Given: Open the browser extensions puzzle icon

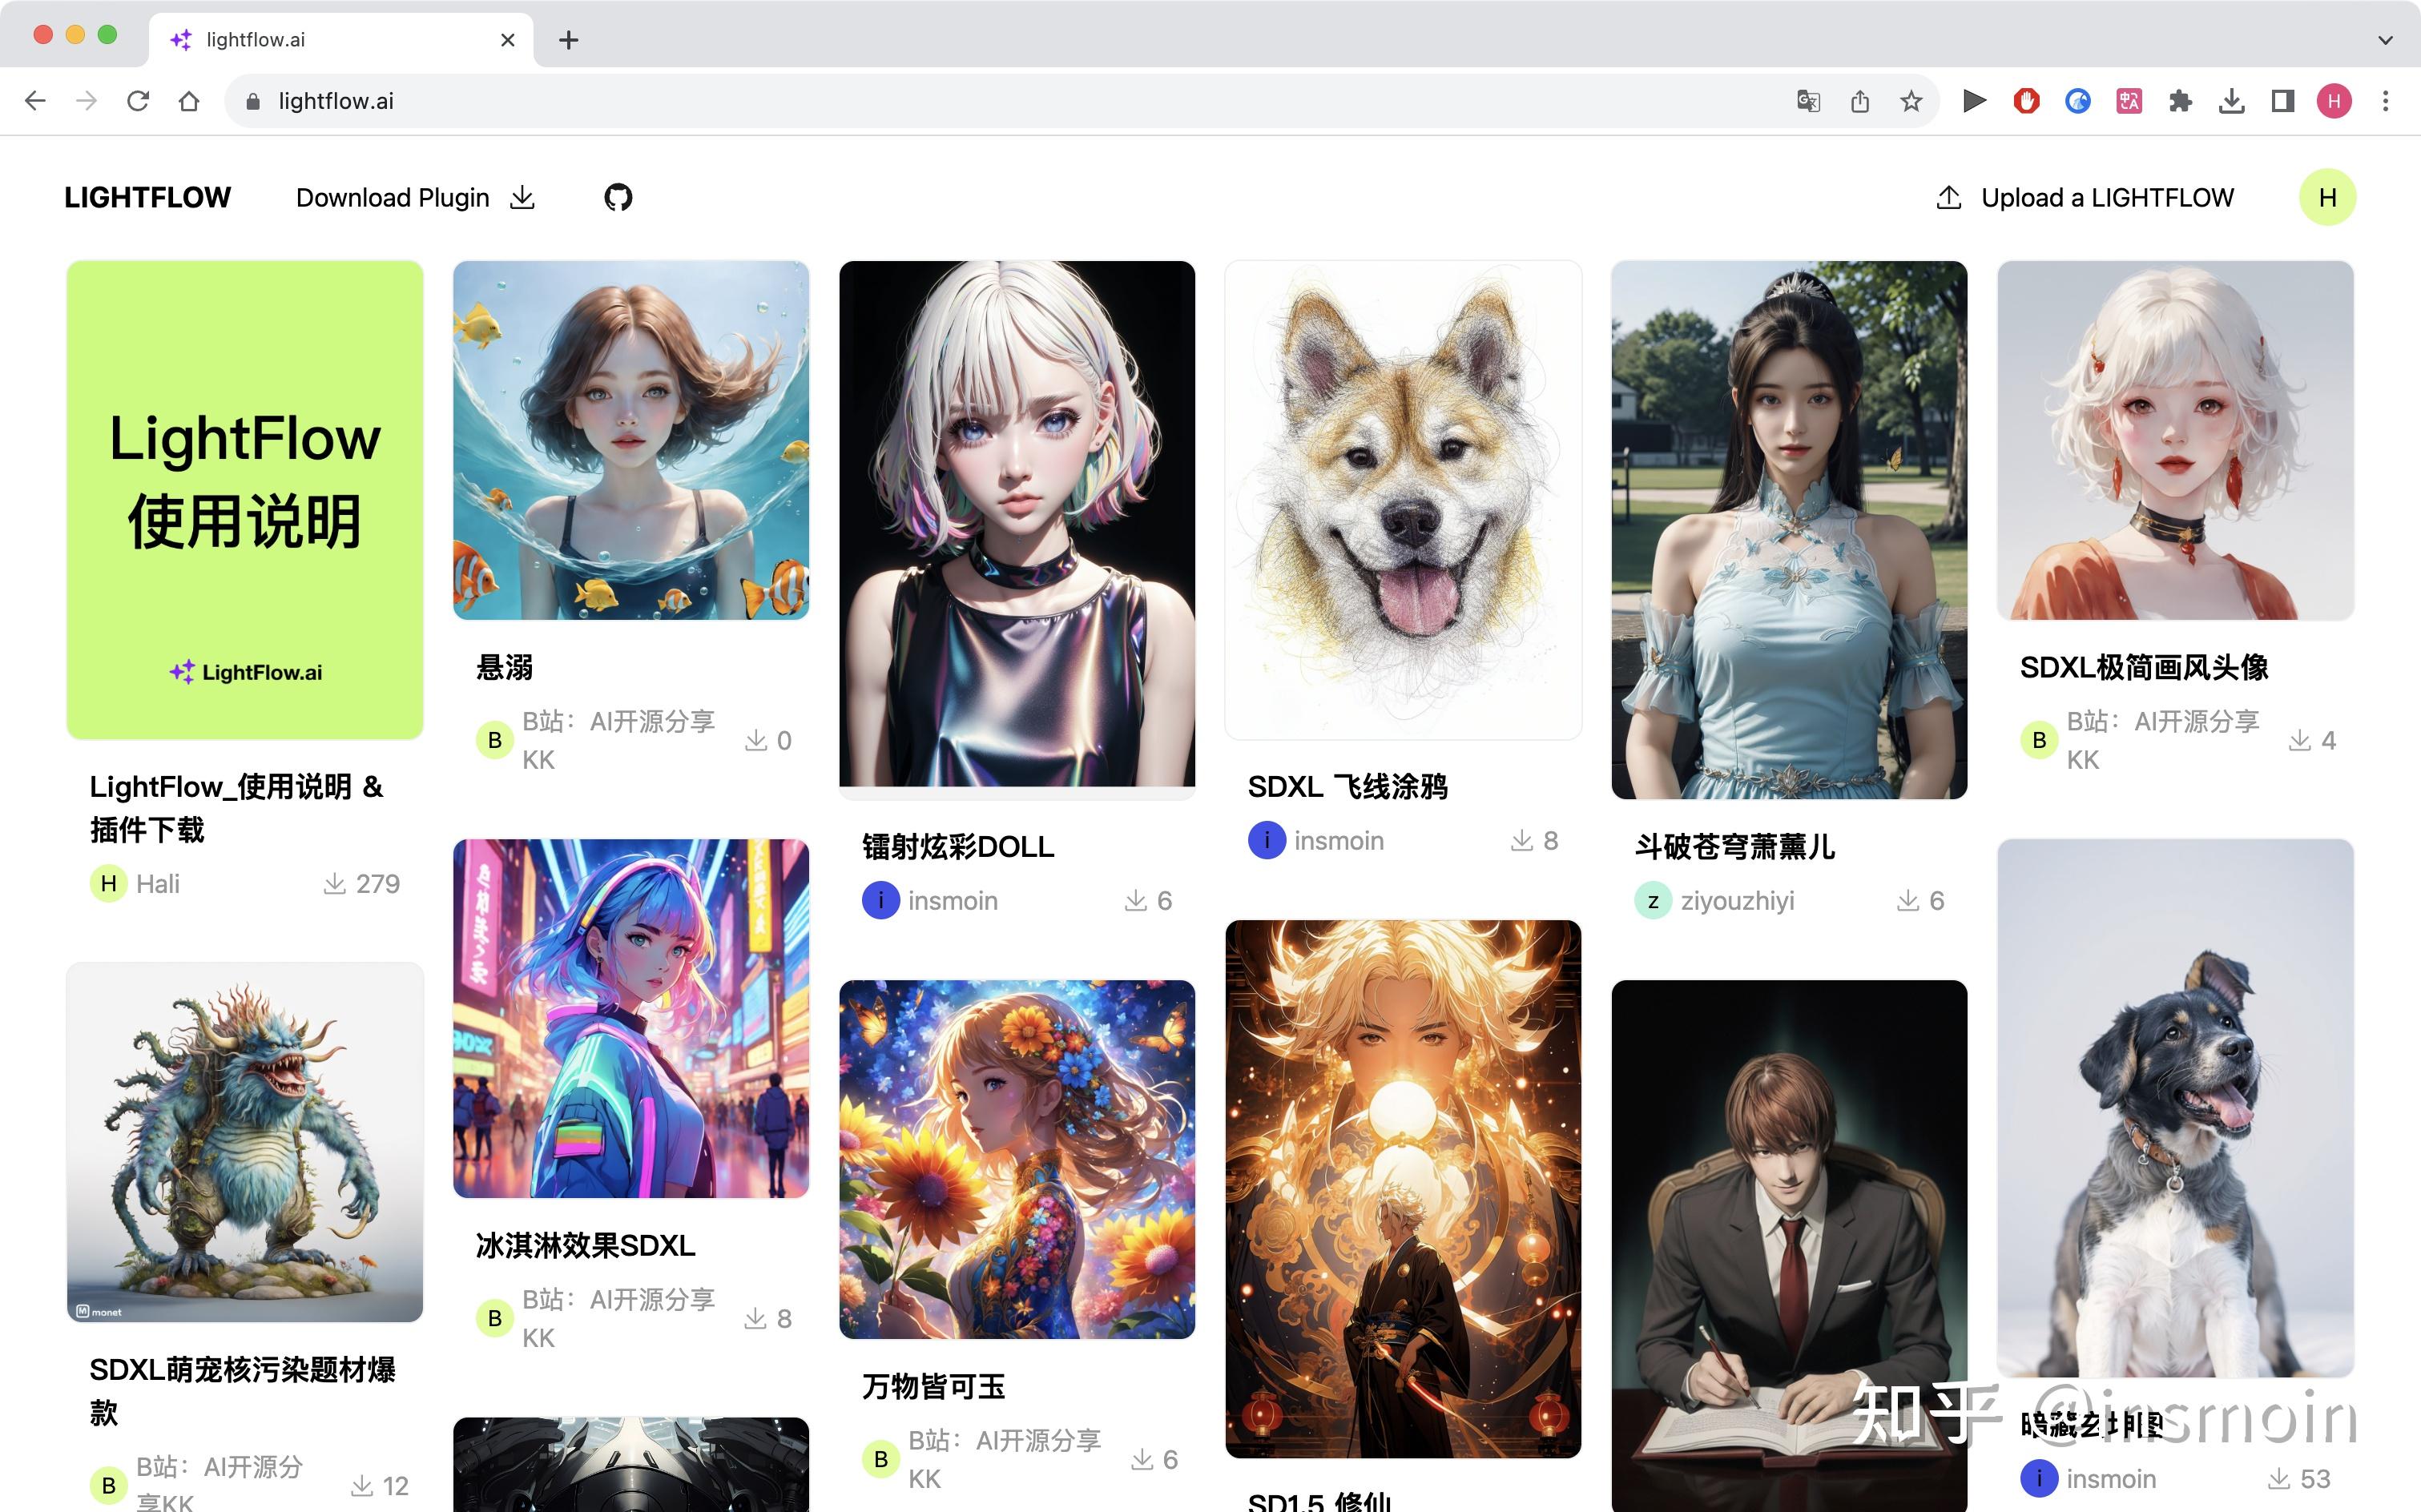Looking at the screenshot, I should (2180, 101).
